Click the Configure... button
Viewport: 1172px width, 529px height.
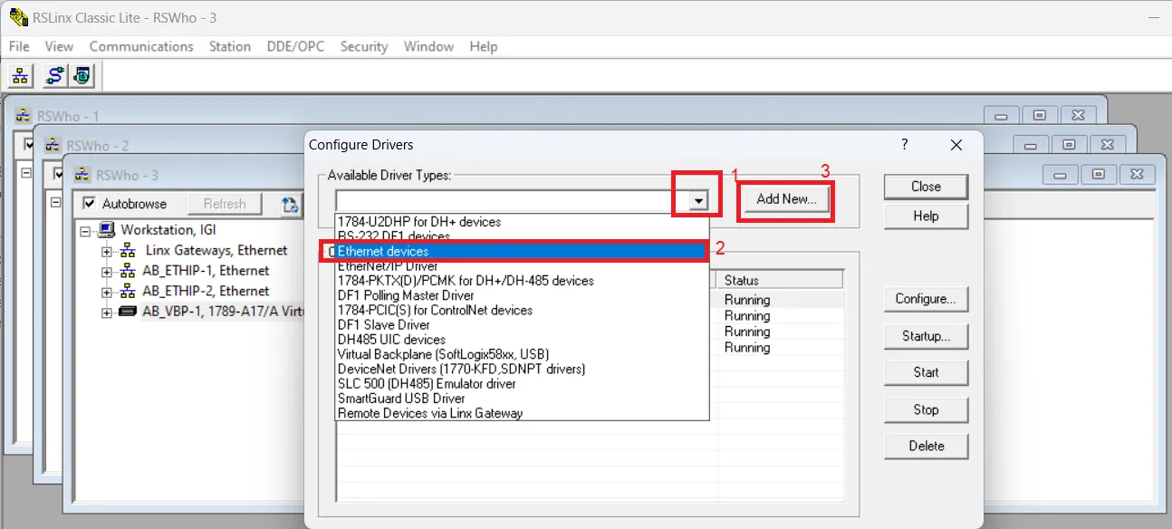point(926,299)
